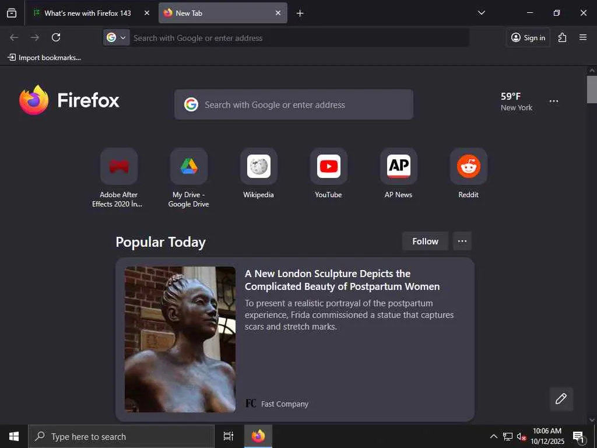The height and width of the screenshot is (448, 597).
Task: Open Popular Today more options ellipsis
Action: coord(462,241)
